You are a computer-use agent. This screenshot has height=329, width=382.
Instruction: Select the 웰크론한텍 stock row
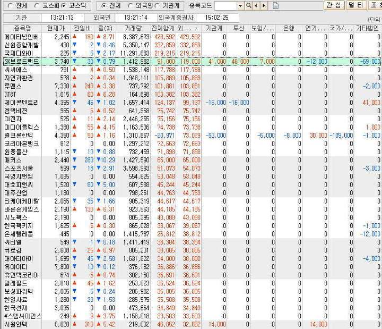point(193,136)
